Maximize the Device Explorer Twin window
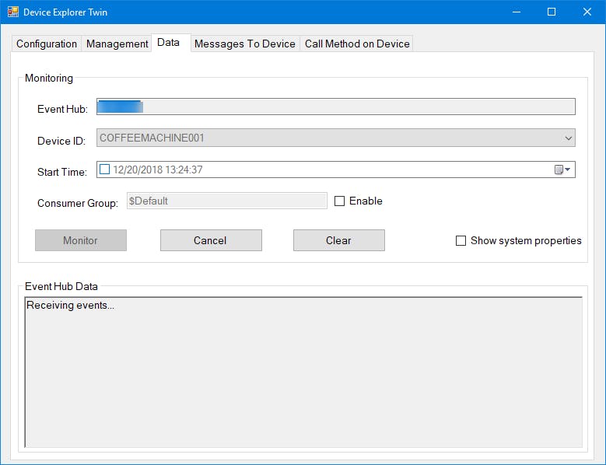606x465 pixels. [x=552, y=12]
